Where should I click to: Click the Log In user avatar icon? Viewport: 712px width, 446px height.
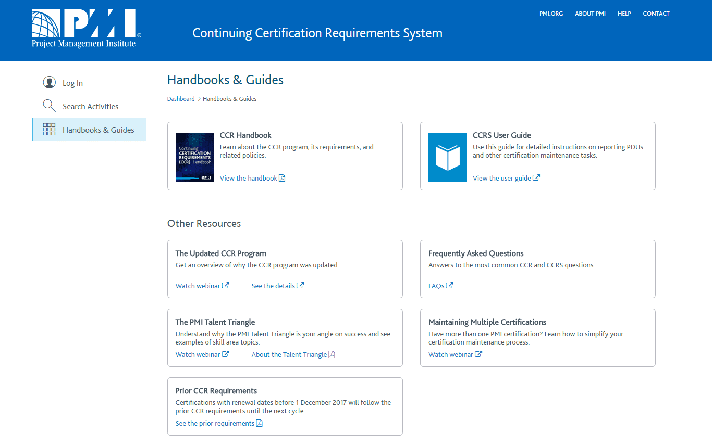[50, 83]
